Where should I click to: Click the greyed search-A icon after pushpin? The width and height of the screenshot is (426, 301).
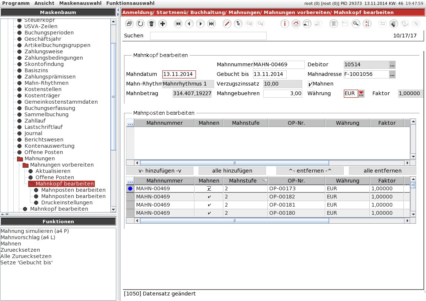pos(249,24)
